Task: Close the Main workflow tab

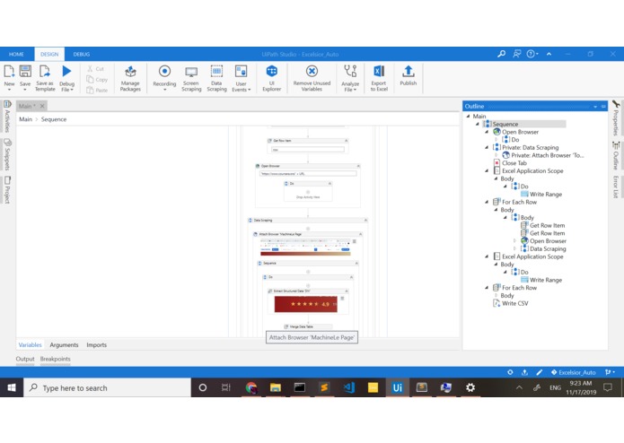Action: (42, 106)
